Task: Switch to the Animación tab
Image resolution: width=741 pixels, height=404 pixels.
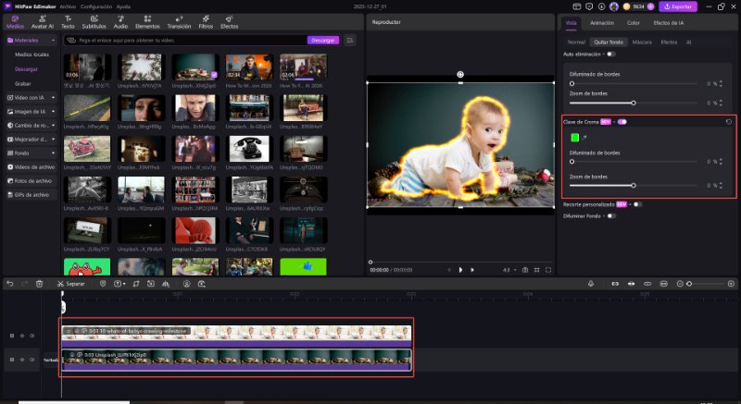Action: point(601,22)
